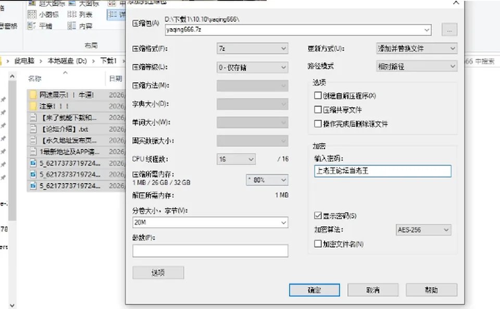Open the 80% memory usage dropdown
Screen dimensions: 500x309
click(267, 180)
